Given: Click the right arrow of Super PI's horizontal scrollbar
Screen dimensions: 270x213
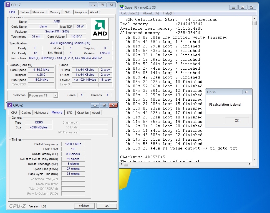Looking at the screenshot, I should pos(250,164).
